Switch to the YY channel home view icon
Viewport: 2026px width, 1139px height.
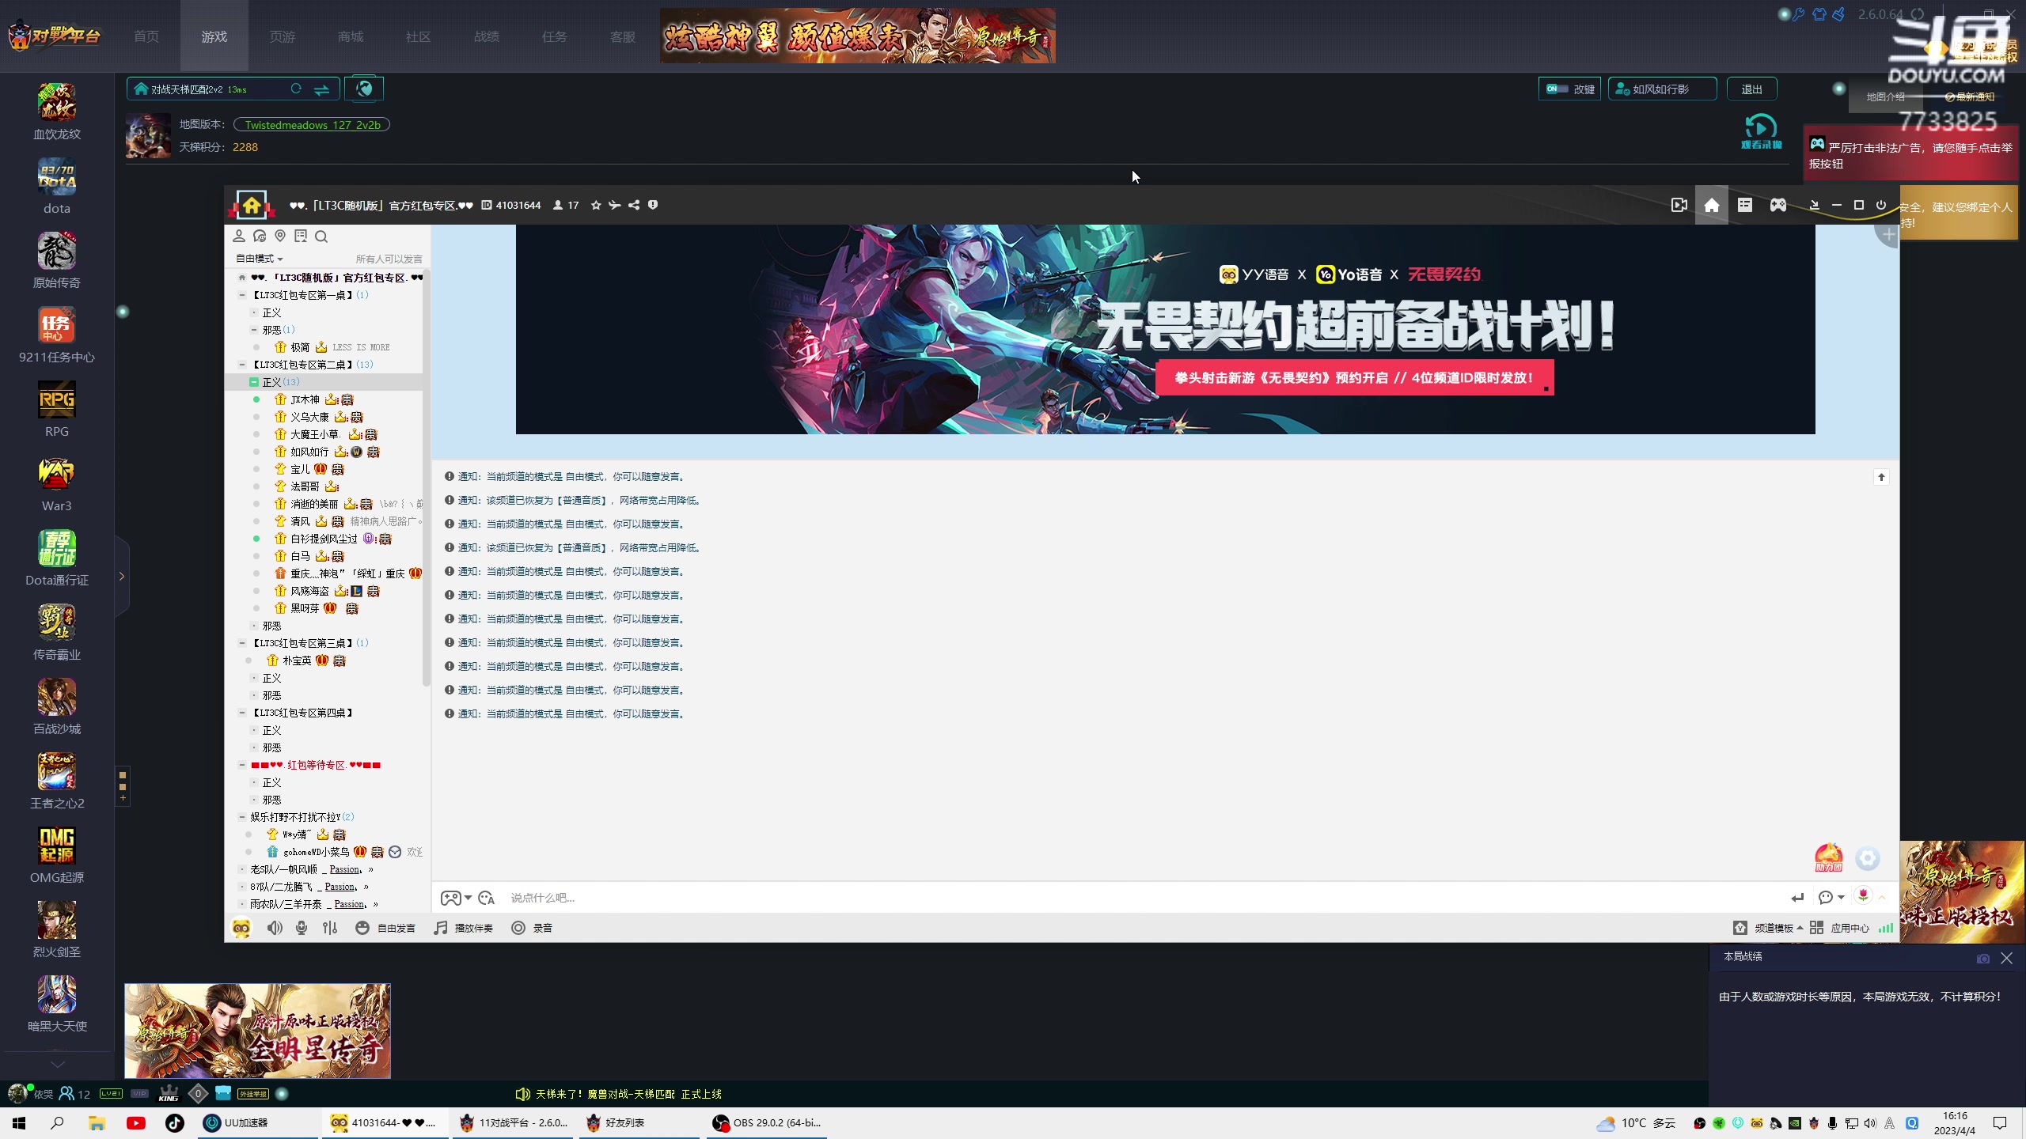tap(1711, 205)
